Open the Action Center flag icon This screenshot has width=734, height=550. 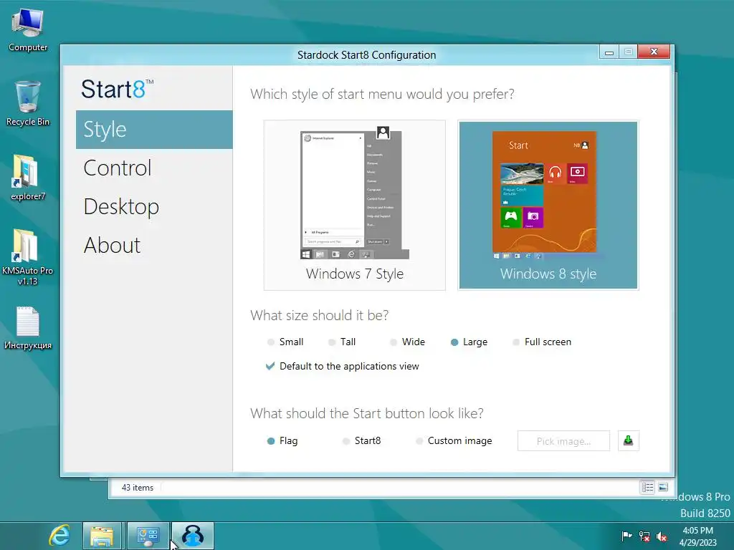tap(626, 536)
